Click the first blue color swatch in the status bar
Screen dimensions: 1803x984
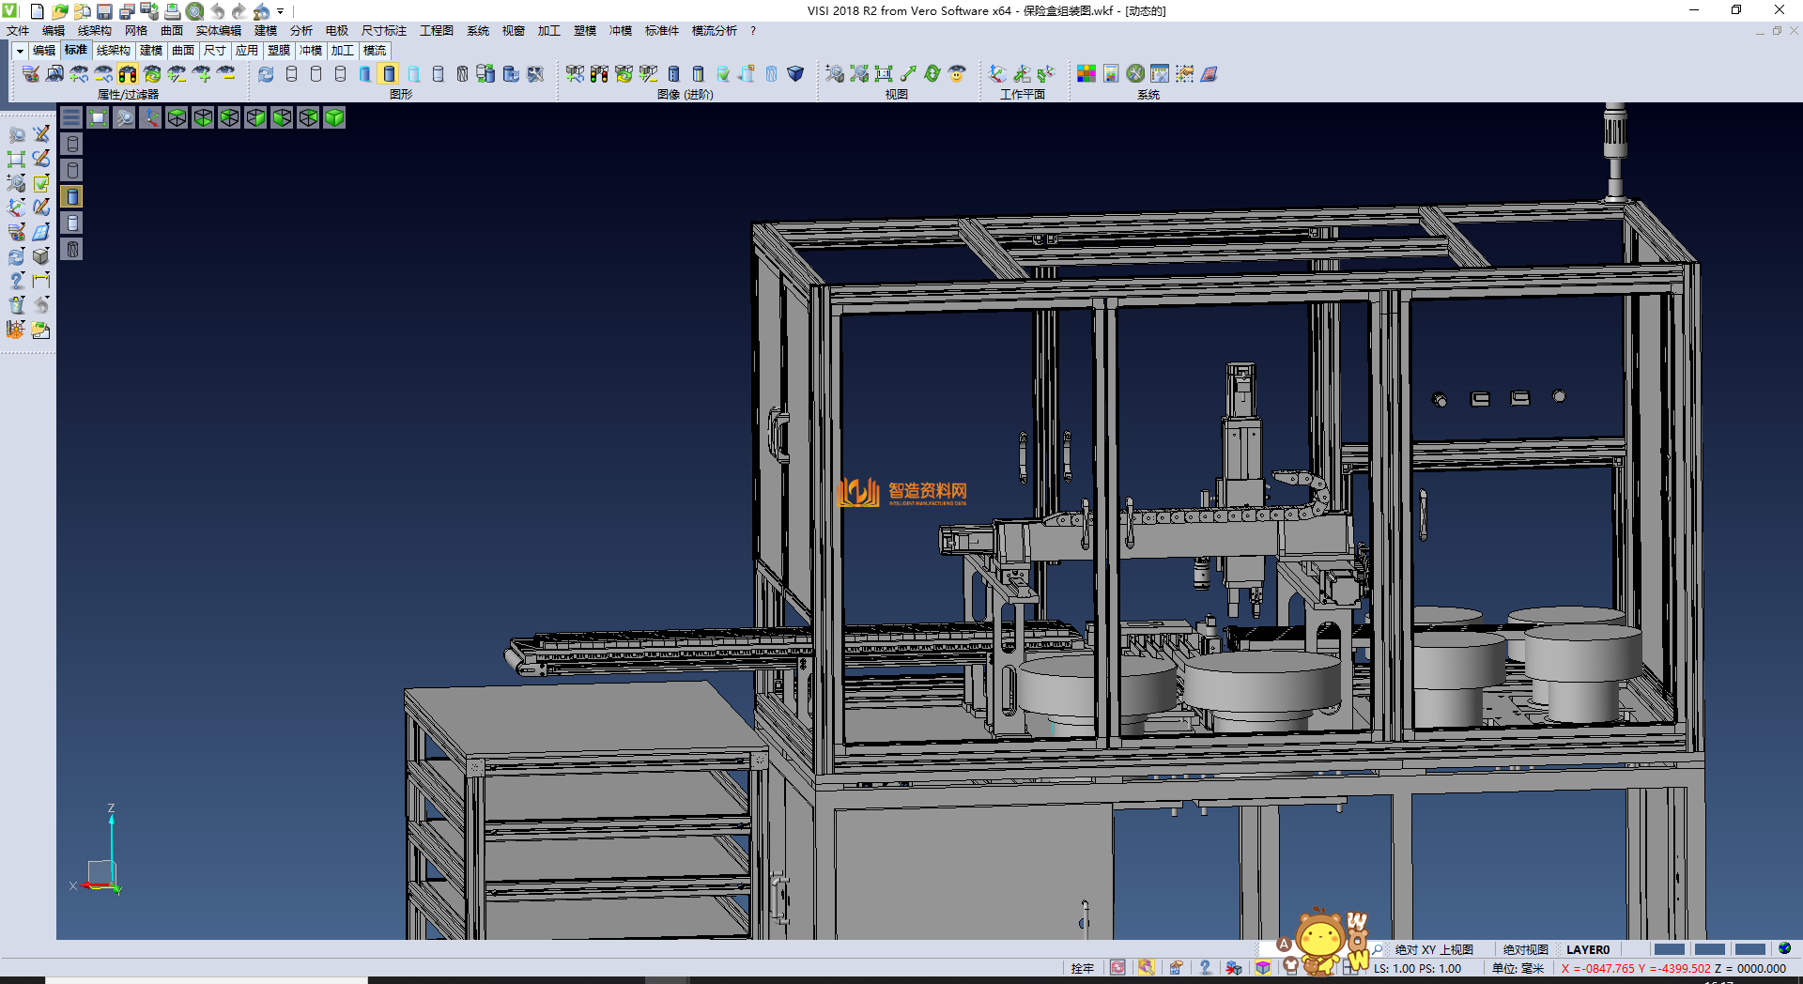1669,949
